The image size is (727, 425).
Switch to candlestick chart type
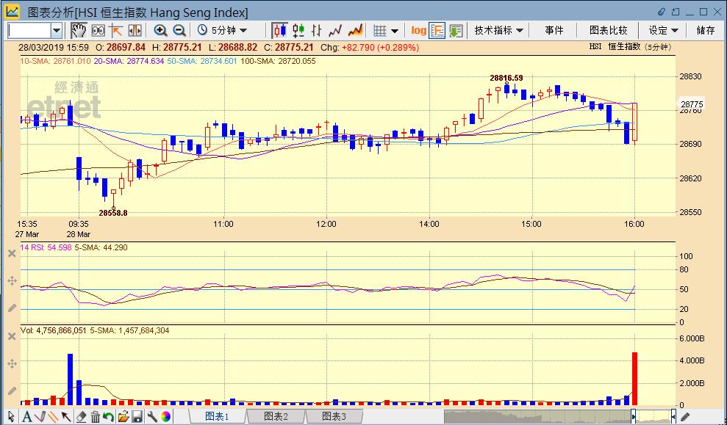coord(279,31)
